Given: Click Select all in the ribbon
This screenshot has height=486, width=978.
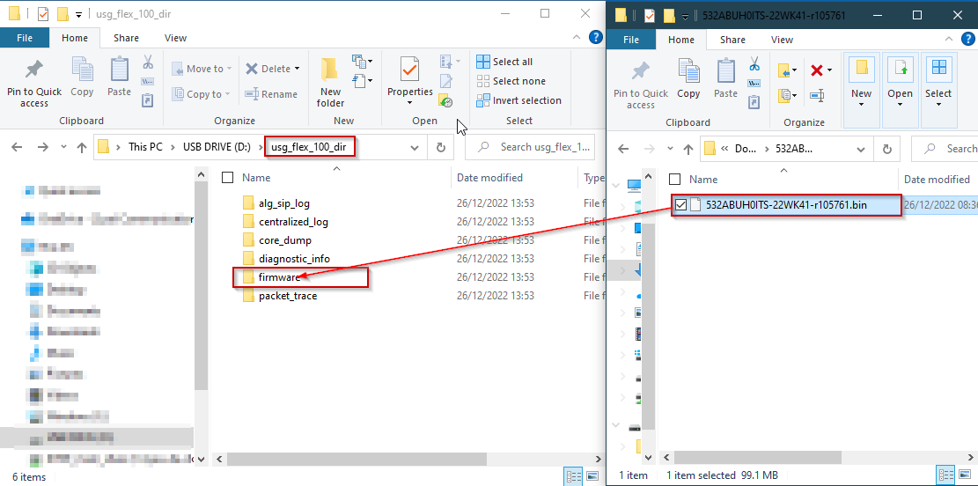Looking at the screenshot, I should [504, 62].
